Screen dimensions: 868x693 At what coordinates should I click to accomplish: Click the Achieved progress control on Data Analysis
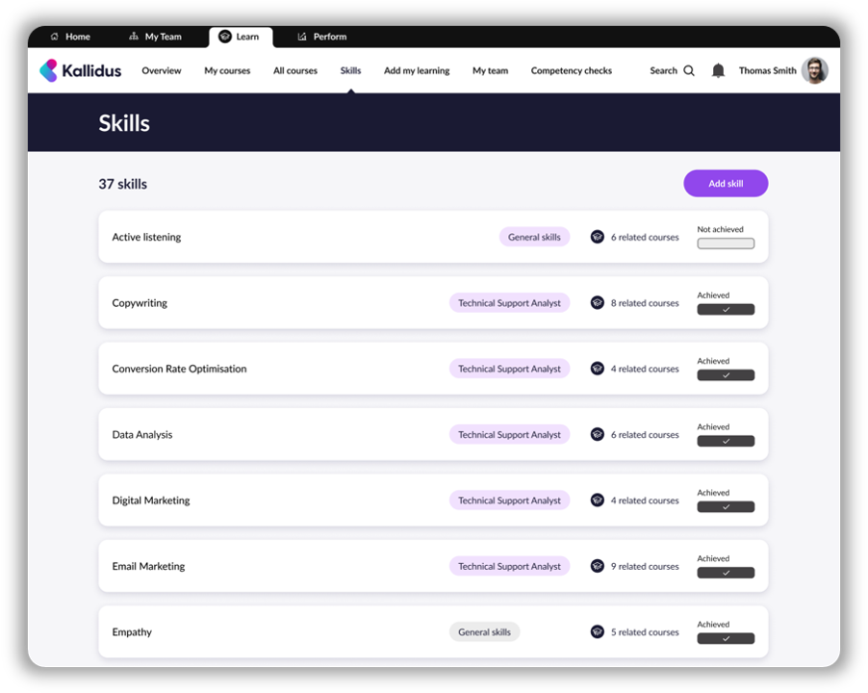(x=726, y=441)
